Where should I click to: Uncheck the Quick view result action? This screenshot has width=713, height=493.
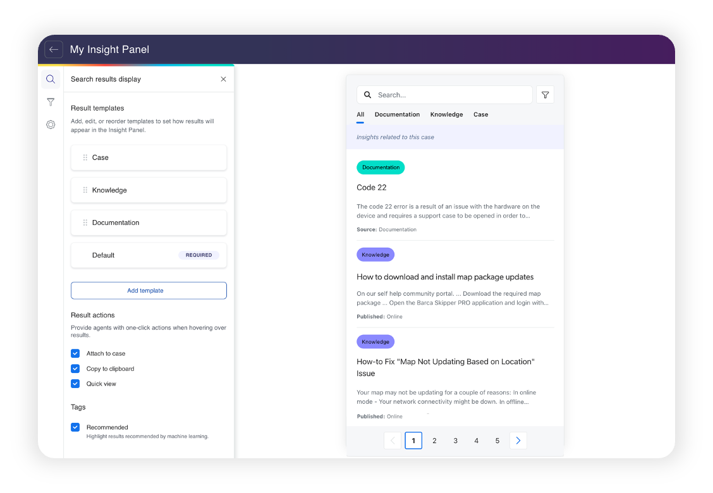tap(75, 384)
